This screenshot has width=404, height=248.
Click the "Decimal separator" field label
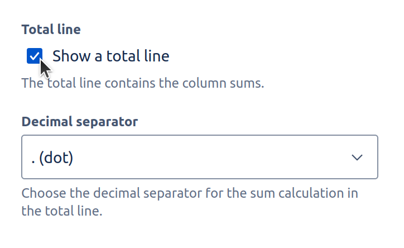click(79, 121)
